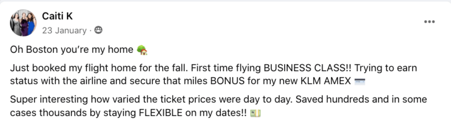Click the words 'BUSINESS CLASS!!' in the post

[307, 68]
